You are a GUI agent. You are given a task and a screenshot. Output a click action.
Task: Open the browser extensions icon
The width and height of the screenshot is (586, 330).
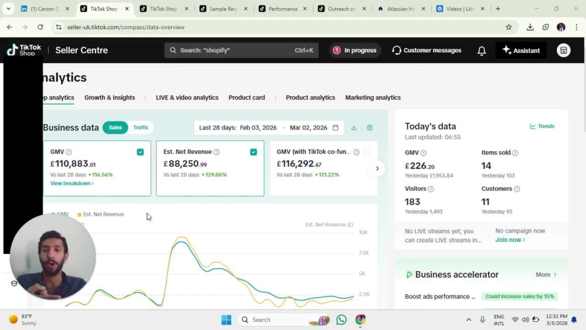[546, 27]
